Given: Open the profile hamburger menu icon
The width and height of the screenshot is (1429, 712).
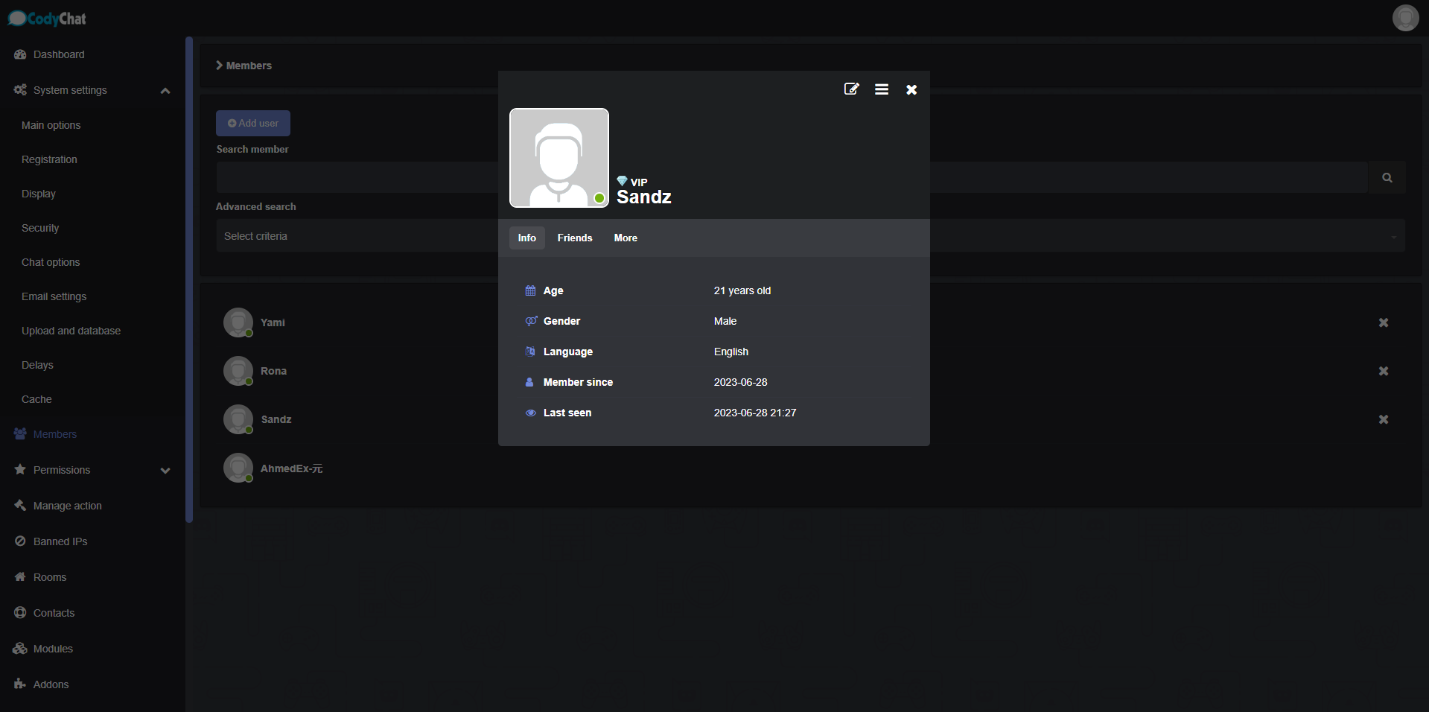Looking at the screenshot, I should (881, 89).
